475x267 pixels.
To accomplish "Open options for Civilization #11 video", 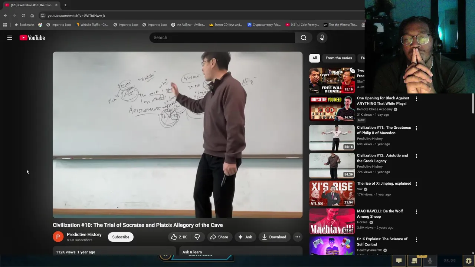I will [416, 128].
